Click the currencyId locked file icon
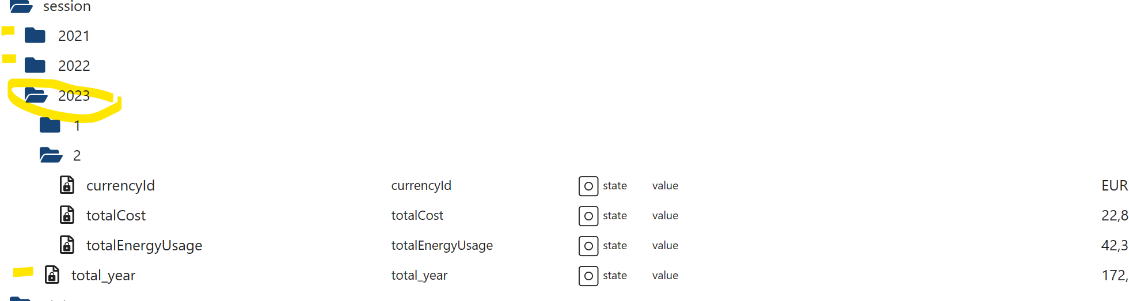 click(67, 185)
